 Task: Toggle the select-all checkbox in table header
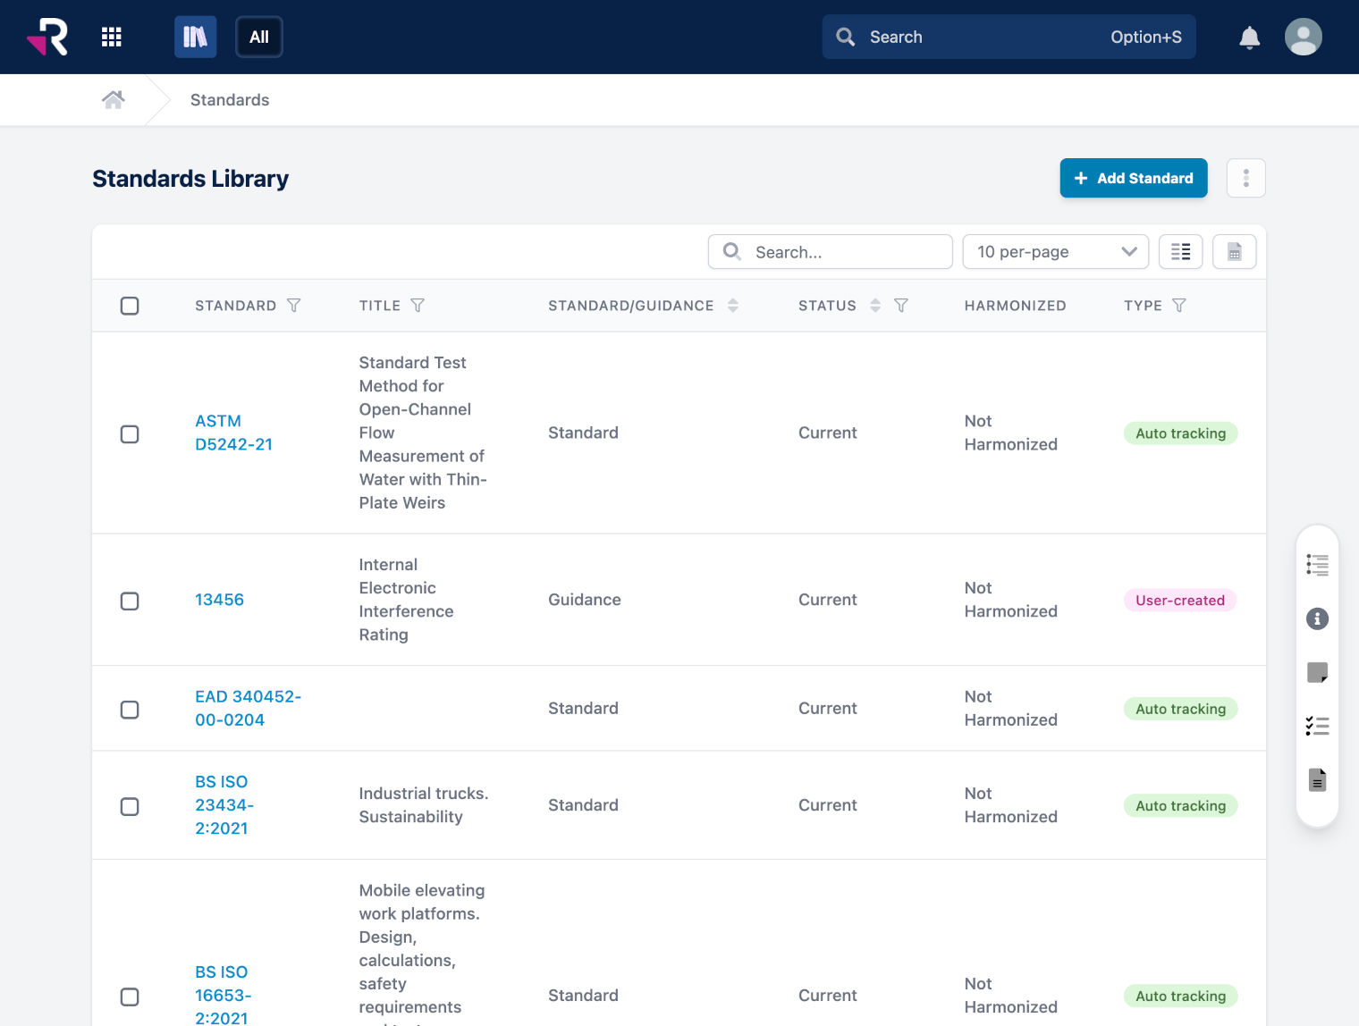point(130,306)
